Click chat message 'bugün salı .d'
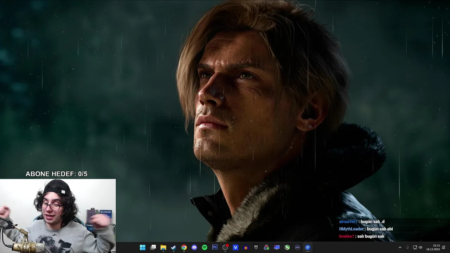The height and width of the screenshot is (253, 450). pos(372,222)
